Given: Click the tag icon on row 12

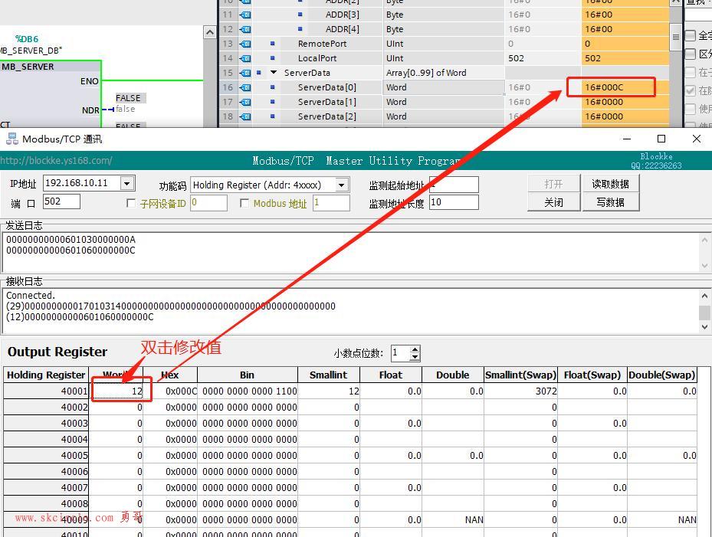Looking at the screenshot, I should [245, 29].
